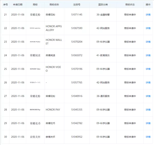
Task: Click the 商标申请中 status in row 28
Action: [130, 110]
